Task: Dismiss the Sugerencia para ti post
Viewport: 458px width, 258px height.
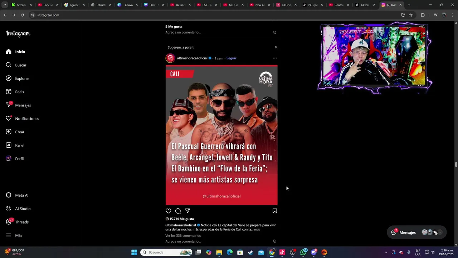Action: coord(276,47)
